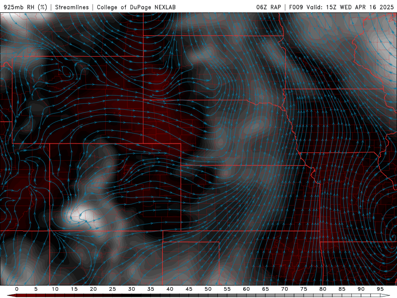Click the white high-end colorbar segment
Viewport: 397px width, 298px height.
click(x=385, y=296)
